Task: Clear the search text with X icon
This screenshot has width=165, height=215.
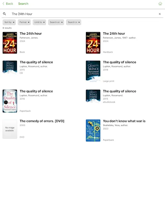Action: click(159, 14)
